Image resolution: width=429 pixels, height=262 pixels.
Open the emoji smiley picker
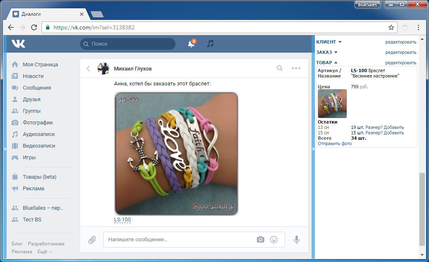[x=274, y=240]
